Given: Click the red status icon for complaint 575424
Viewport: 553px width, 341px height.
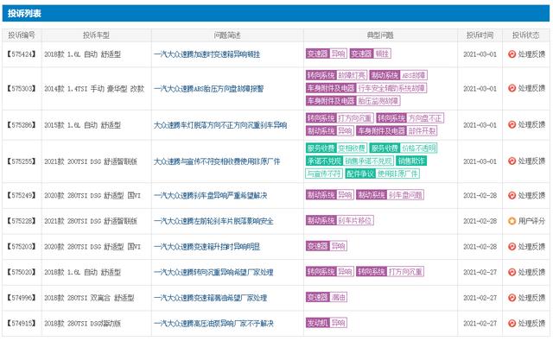Looking at the screenshot, I should click(x=512, y=54).
